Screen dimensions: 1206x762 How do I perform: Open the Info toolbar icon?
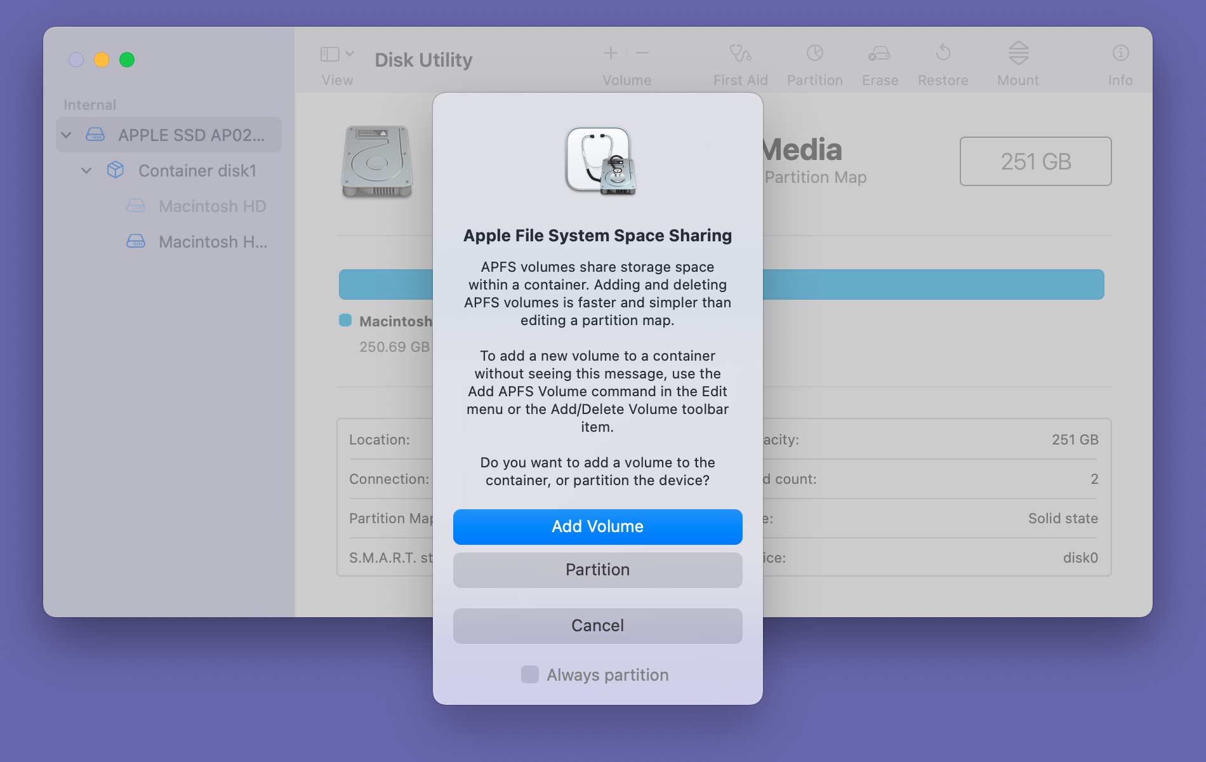[1120, 53]
